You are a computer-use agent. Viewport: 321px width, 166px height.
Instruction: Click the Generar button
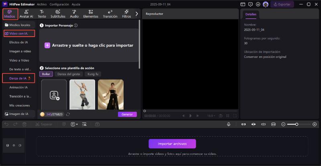(x=127, y=114)
